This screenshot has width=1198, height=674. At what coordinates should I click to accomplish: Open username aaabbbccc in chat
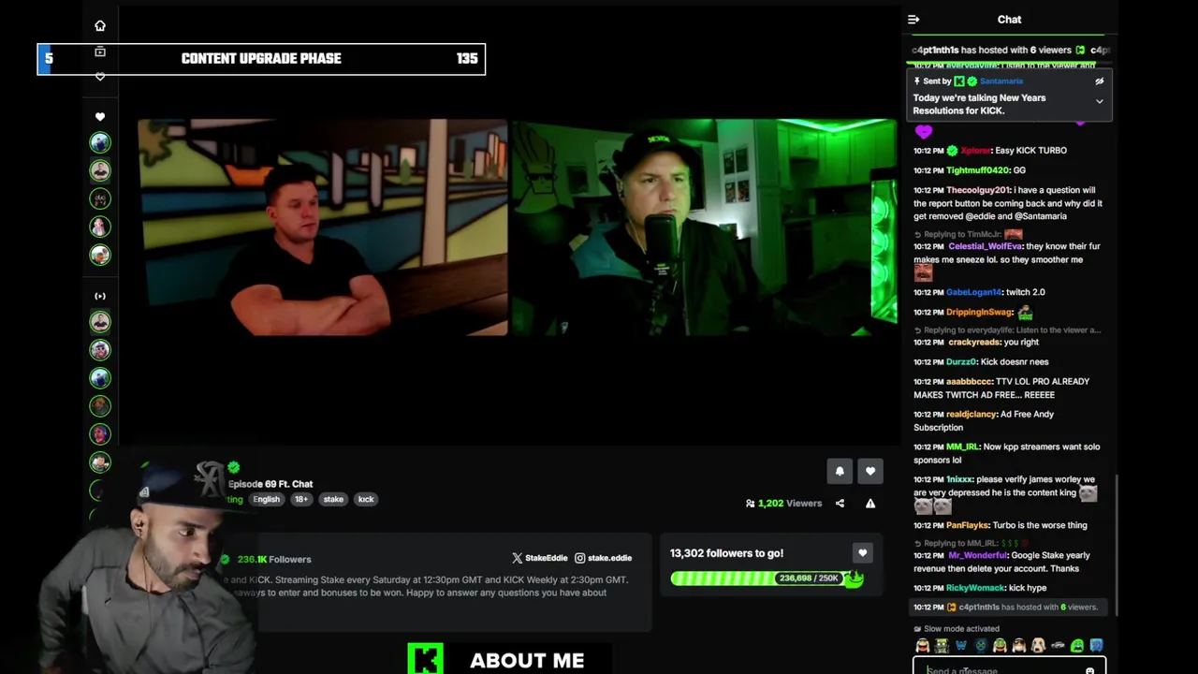click(969, 382)
